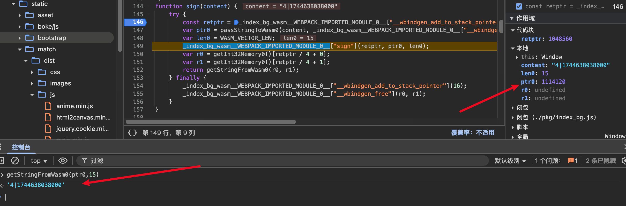Open the default level dropdown (默认级别)
This screenshot has width=626, height=206.
[510, 161]
